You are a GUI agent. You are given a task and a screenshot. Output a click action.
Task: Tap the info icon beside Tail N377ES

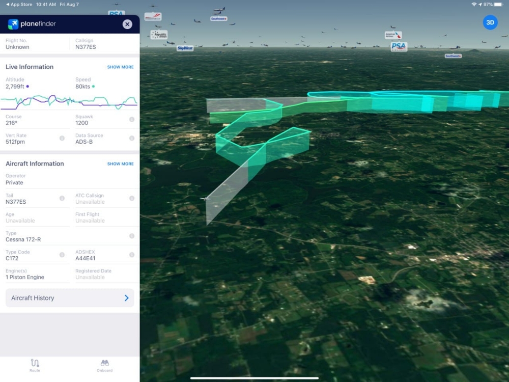coord(62,198)
